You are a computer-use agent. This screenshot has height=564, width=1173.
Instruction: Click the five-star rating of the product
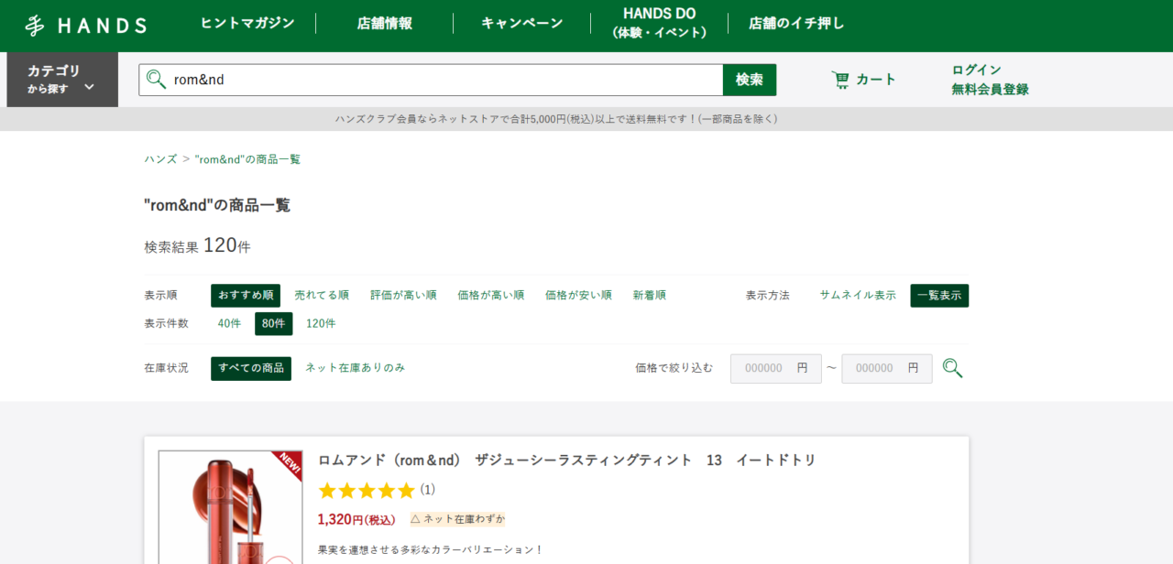[367, 490]
